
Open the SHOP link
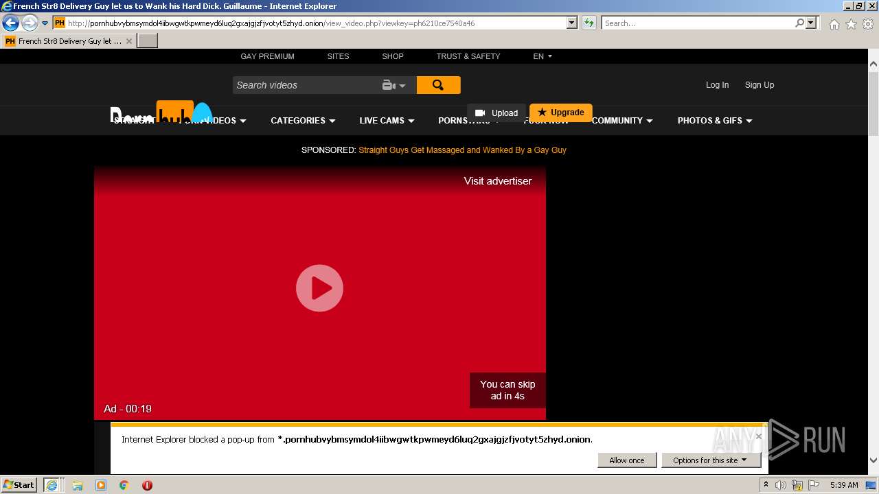(x=393, y=56)
